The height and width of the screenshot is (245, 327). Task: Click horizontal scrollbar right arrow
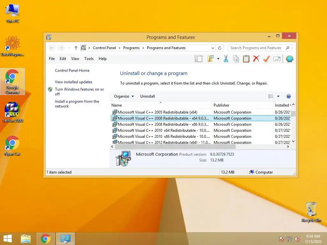click(288, 147)
